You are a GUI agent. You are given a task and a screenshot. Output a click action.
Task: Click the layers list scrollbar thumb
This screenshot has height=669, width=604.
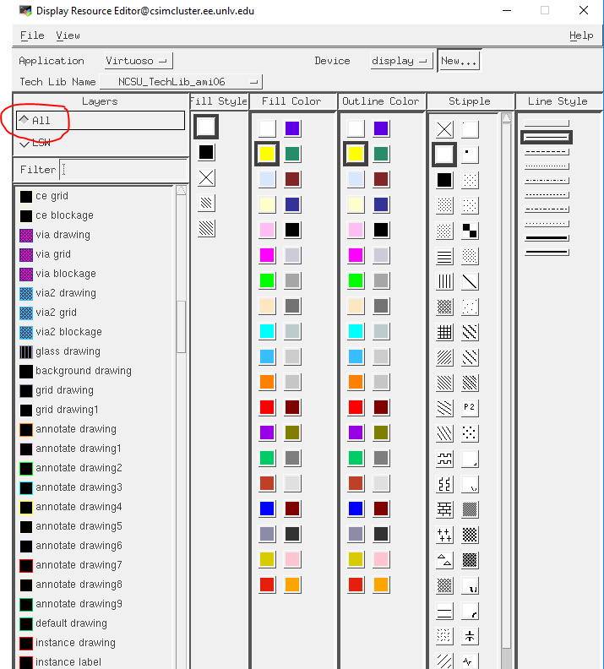[x=182, y=327]
